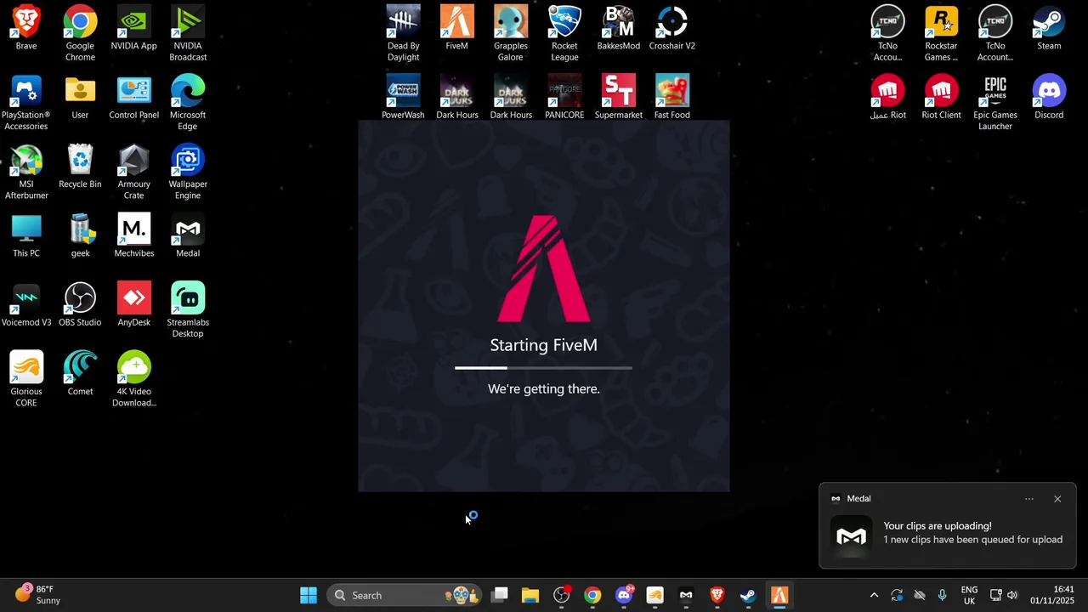This screenshot has width=1088, height=612.
Task: Select the OBS Studio desktop icon
Action: [80, 304]
